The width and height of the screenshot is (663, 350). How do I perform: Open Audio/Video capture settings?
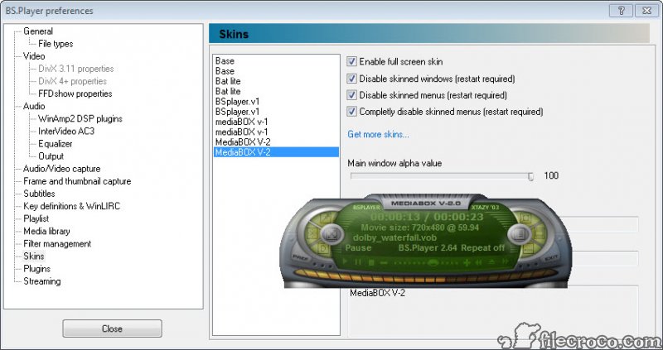[61, 169]
